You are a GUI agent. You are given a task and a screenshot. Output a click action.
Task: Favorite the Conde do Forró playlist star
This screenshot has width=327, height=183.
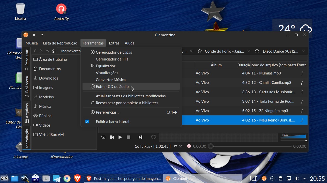pyautogui.click(x=200, y=51)
